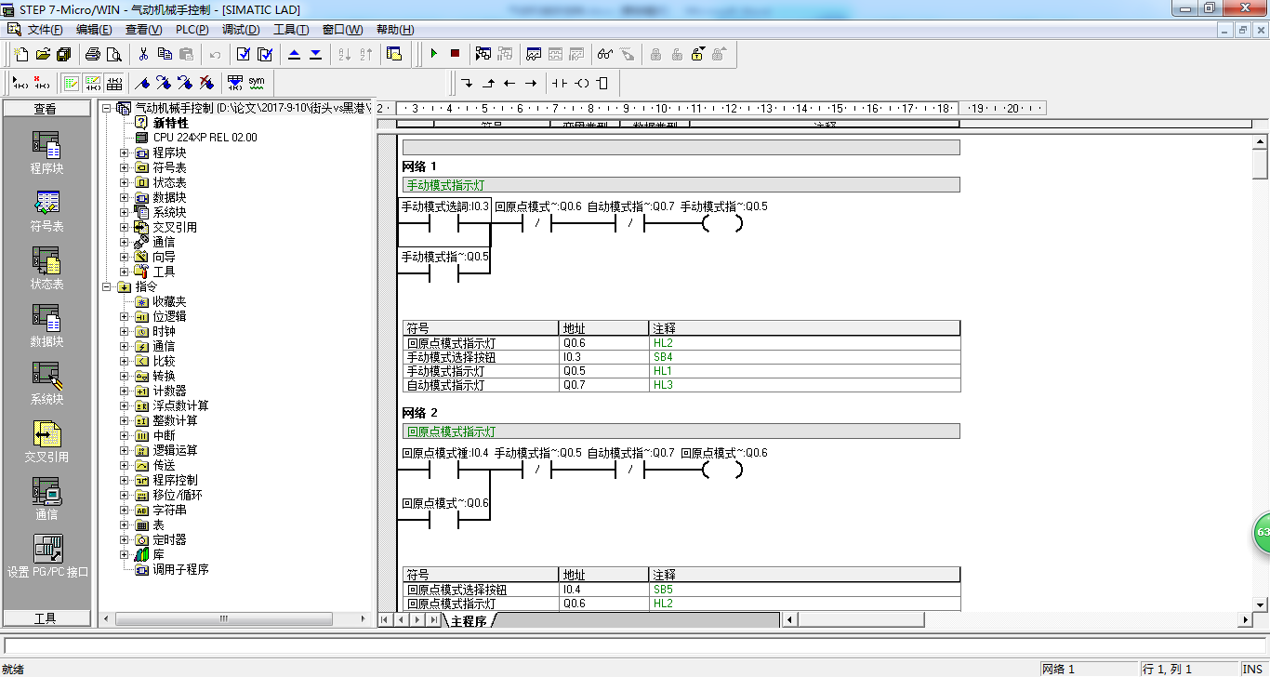The width and height of the screenshot is (1270, 677).
Task: Open 交叉引用 in the navigation bar
Action: 46,441
